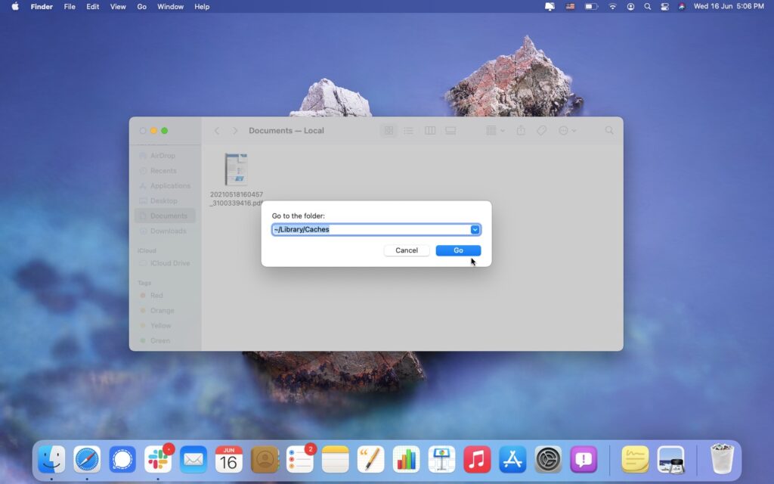Open the folder path history dropdown

tap(475, 229)
